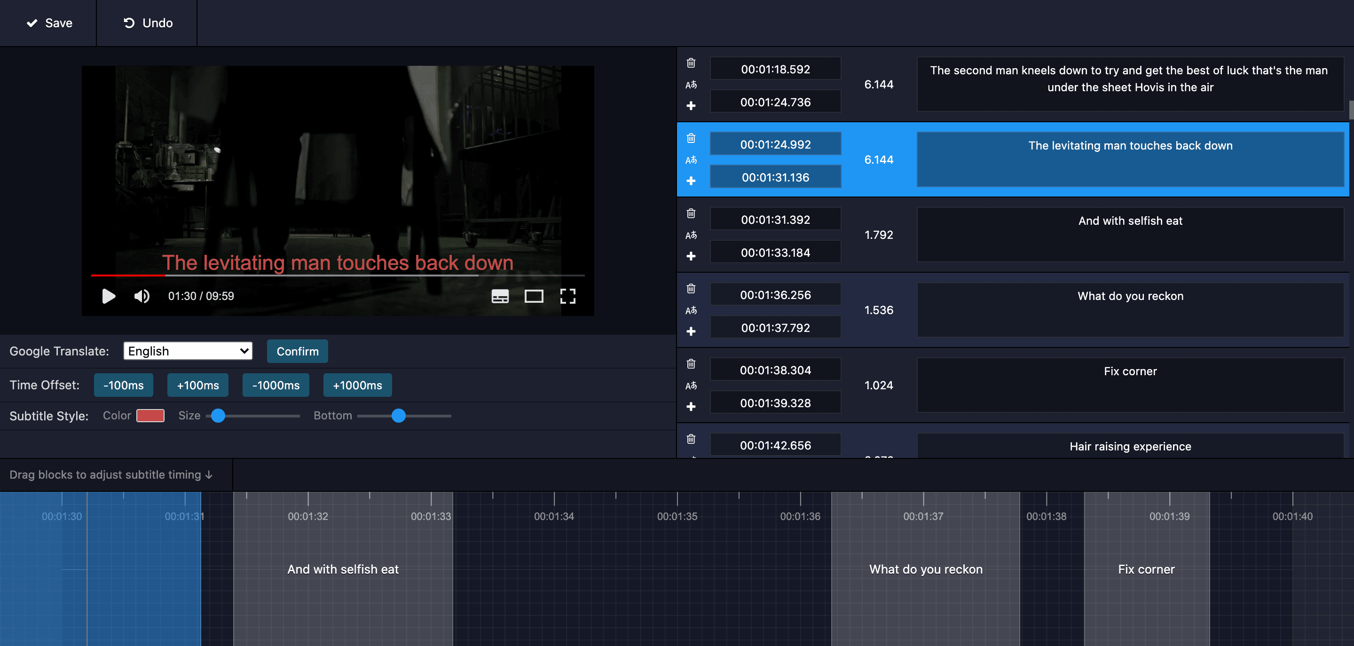Image resolution: width=1354 pixels, height=646 pixels.
Task: Enter fullscreen video mode
Action: [x=567, y=297]
